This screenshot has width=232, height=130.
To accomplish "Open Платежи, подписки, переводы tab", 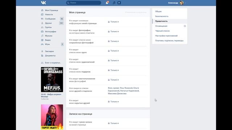I will (x=170, y=40).
